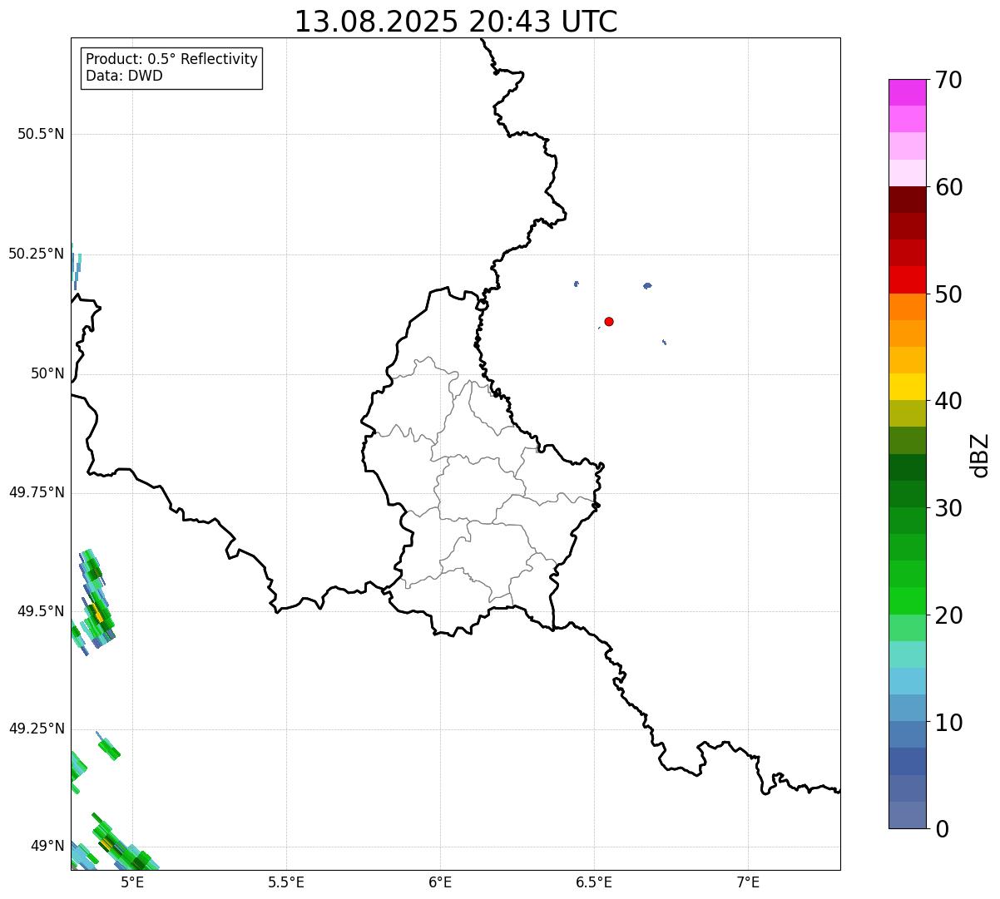This screenshot has width=1000, height=899.
Task: Click the 40 tick on the colorbar
Action: point(948,401)
